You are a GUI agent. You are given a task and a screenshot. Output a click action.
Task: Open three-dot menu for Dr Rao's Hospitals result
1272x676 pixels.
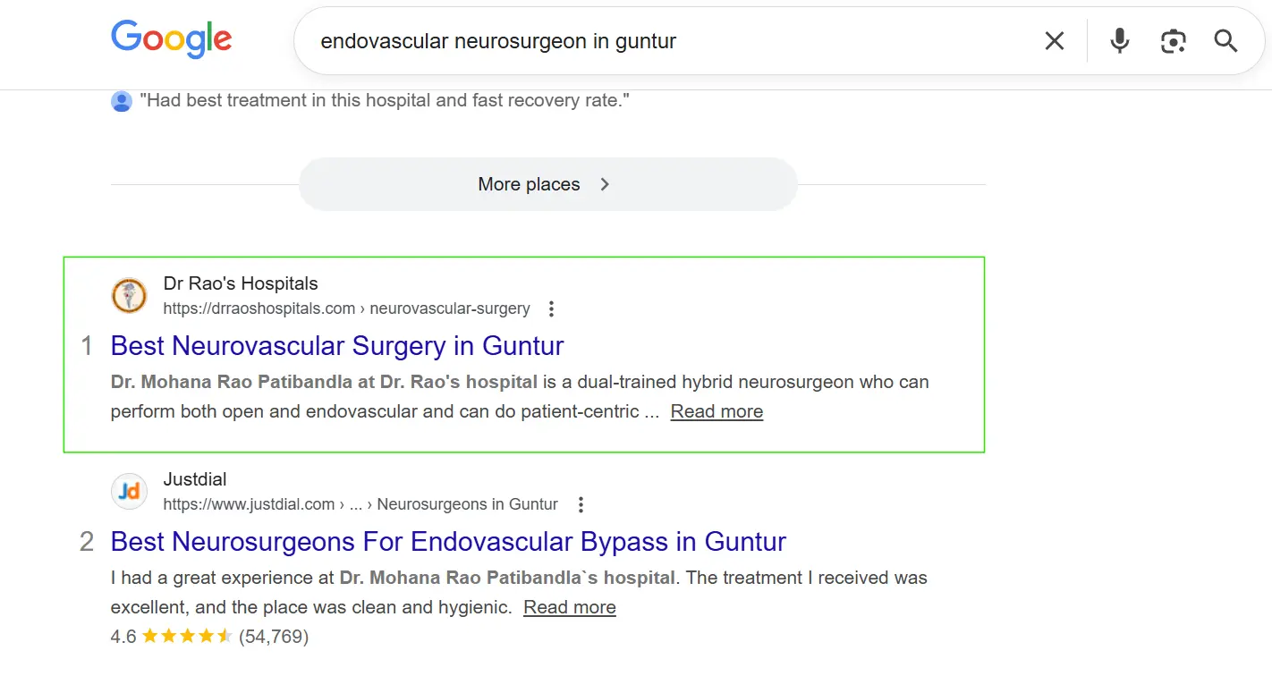coord(552,309)
